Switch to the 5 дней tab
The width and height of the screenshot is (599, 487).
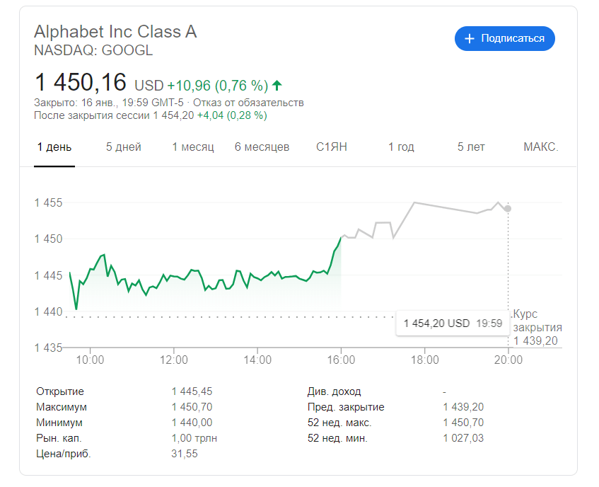click(123, 147)
